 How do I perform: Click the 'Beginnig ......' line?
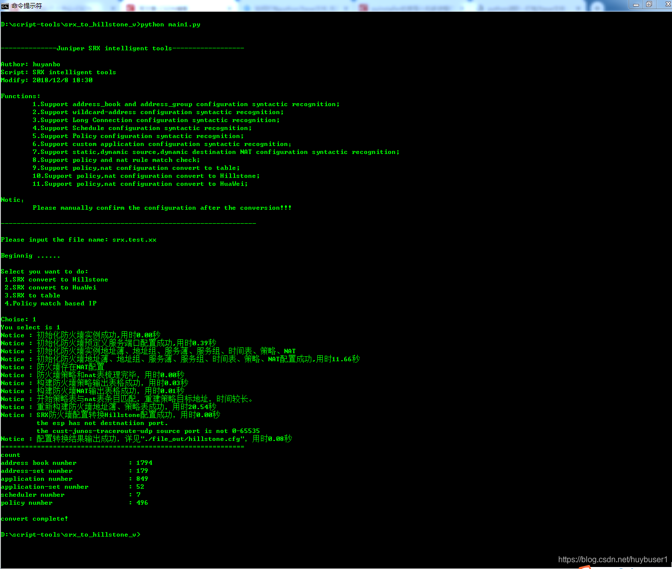tap(30, 256)
